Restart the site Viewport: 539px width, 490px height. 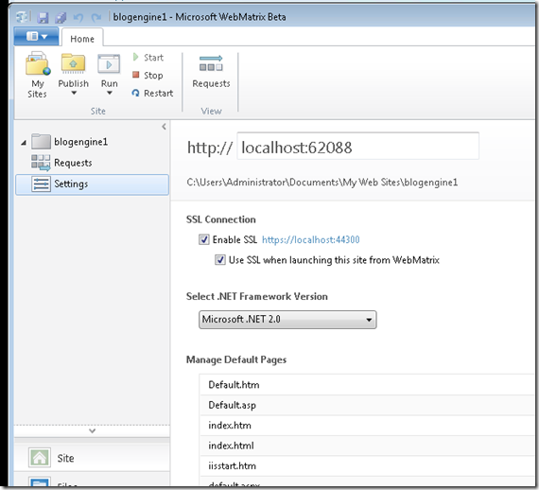(152, 93)
